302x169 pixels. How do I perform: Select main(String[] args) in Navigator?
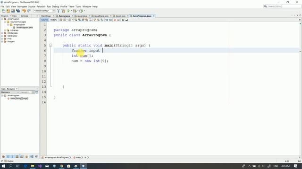(19, 98)
